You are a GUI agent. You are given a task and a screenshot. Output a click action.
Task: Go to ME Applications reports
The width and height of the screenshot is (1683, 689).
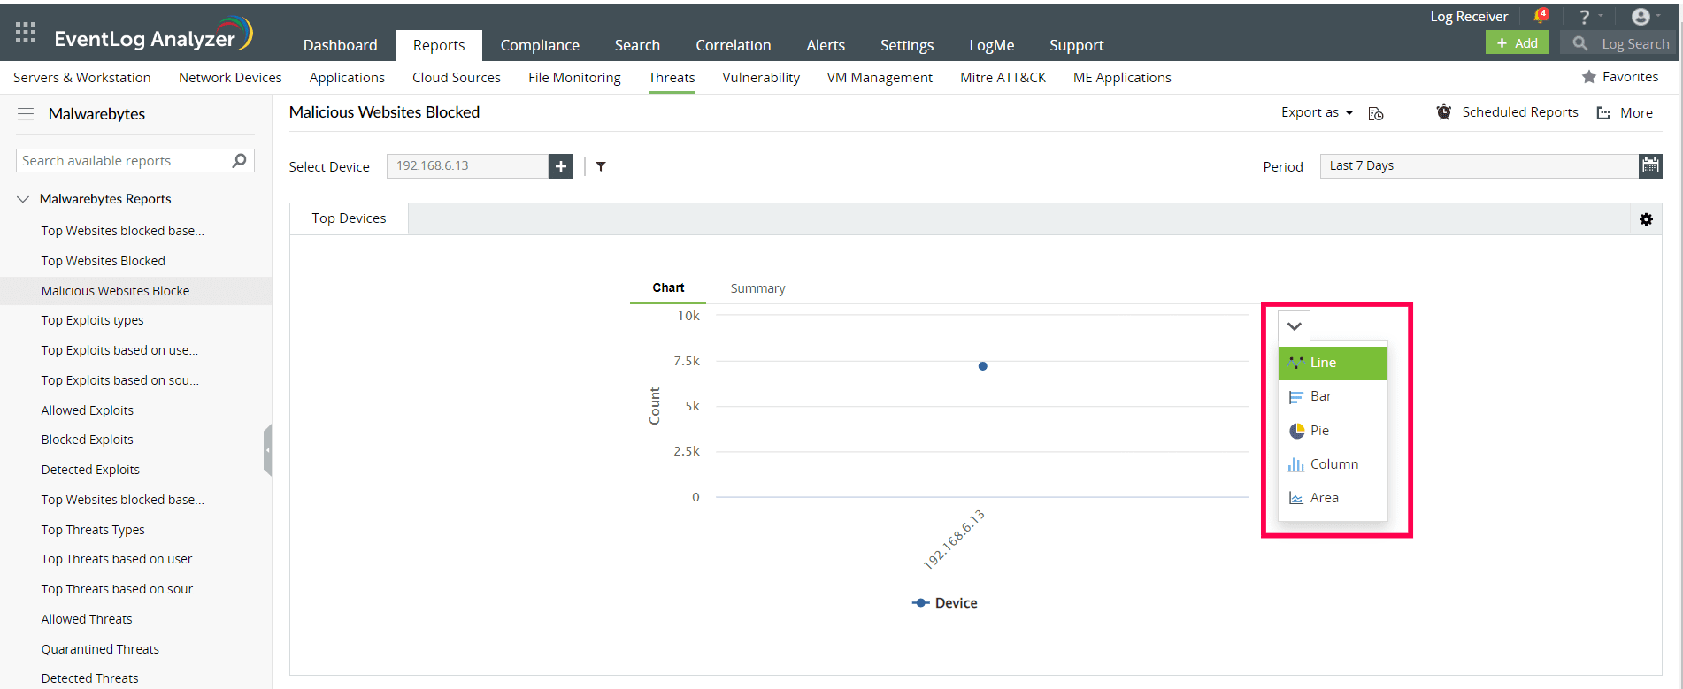click(1122, 78)
